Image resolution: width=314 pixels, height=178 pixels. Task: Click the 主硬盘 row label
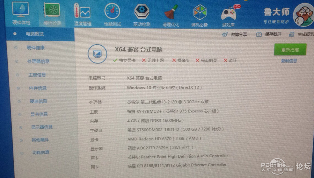96,131
